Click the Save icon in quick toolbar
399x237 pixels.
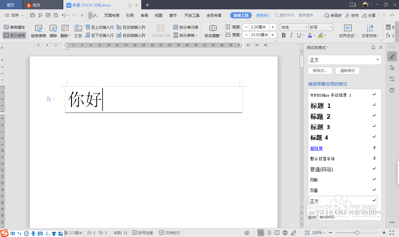32,15
